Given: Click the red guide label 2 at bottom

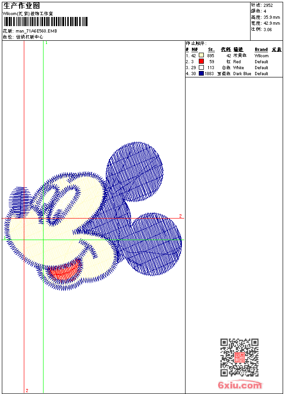Looking at the screenshot, I should [x=27, y=390].
